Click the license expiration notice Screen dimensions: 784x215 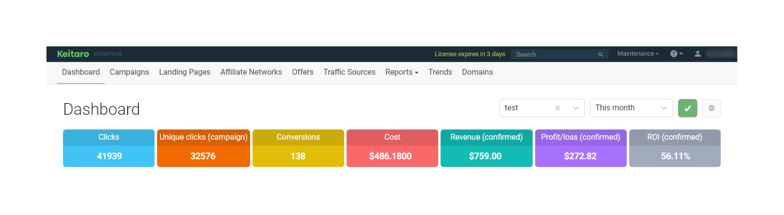click(x=469, y=54)
